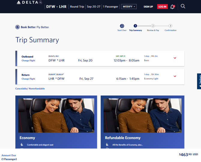Click the Economy card title
Image resolution: width=201 pixels, height=162 pixels.
point(27,138)
